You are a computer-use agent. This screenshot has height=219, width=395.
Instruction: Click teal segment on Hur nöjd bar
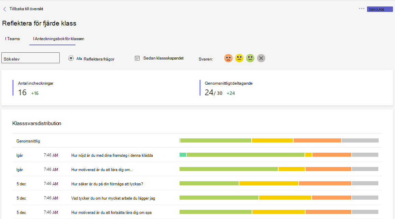(183, 155)
